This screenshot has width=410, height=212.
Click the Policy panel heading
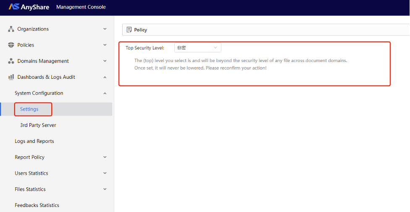coord(140,30)
